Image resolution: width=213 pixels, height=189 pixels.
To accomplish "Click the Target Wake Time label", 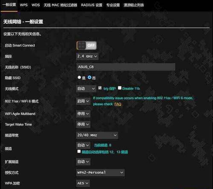I will pos(18,124).
